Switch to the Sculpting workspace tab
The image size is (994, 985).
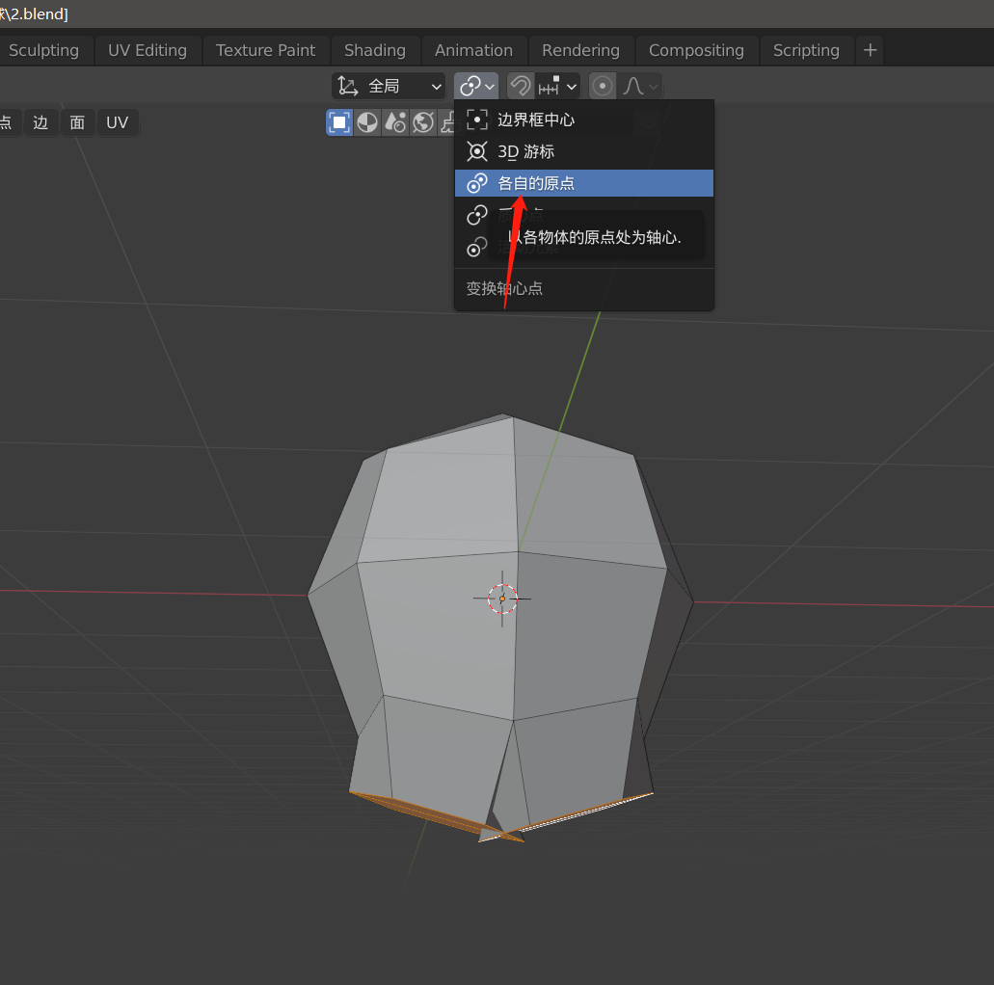[43, 51]
